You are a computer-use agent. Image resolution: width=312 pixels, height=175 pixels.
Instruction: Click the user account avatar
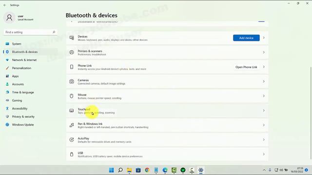click(9, 17)
